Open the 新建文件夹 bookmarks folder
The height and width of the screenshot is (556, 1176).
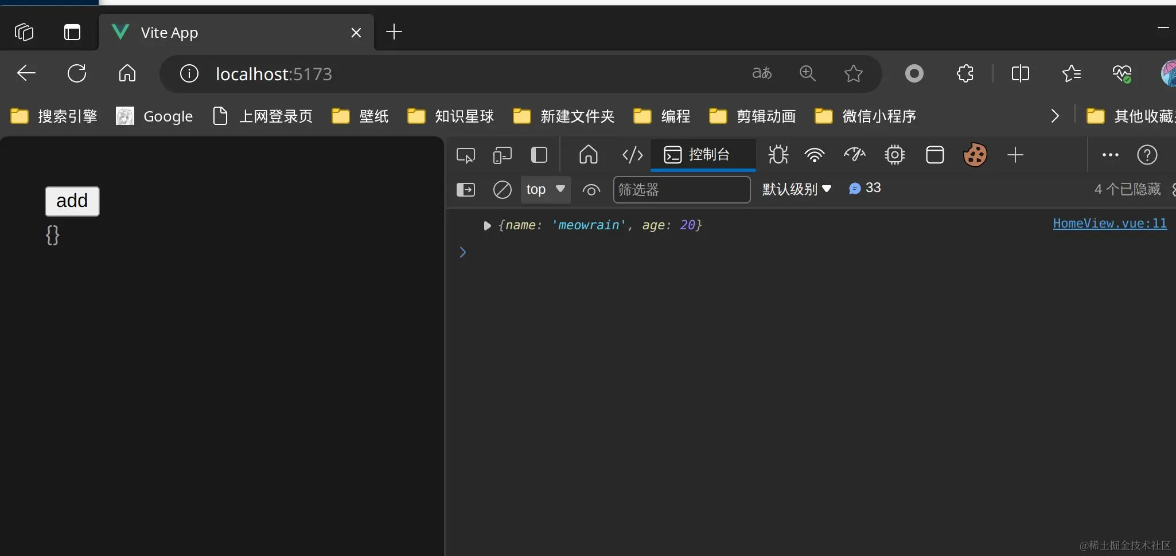[564, 116]
